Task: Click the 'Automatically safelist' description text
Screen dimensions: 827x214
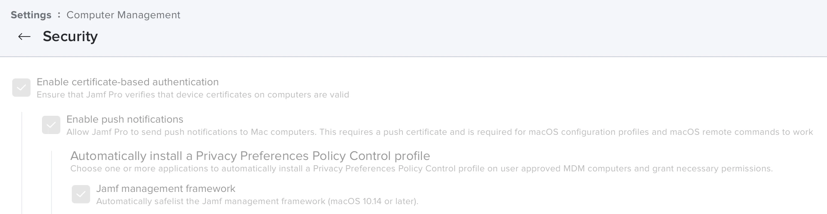Action: tap(257, 201)
